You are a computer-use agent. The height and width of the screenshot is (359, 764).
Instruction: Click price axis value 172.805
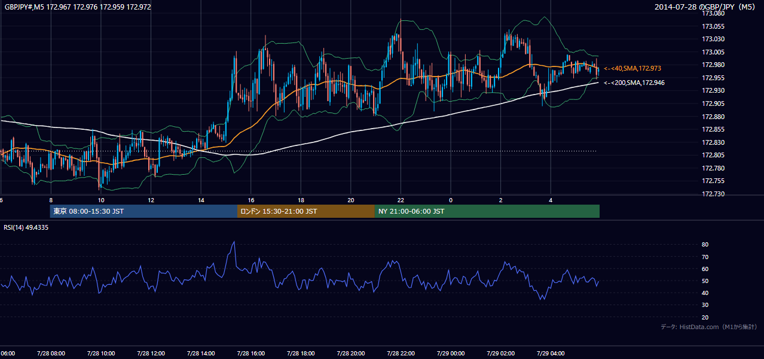pyautogui.click(x=713, y=156)
